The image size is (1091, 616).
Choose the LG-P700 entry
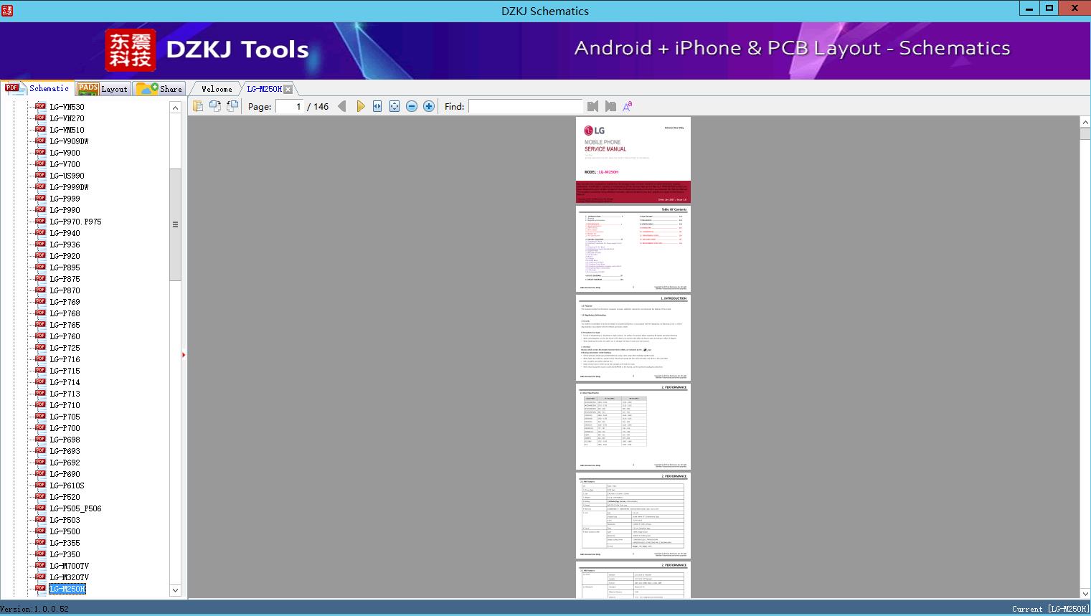[65, 428]
